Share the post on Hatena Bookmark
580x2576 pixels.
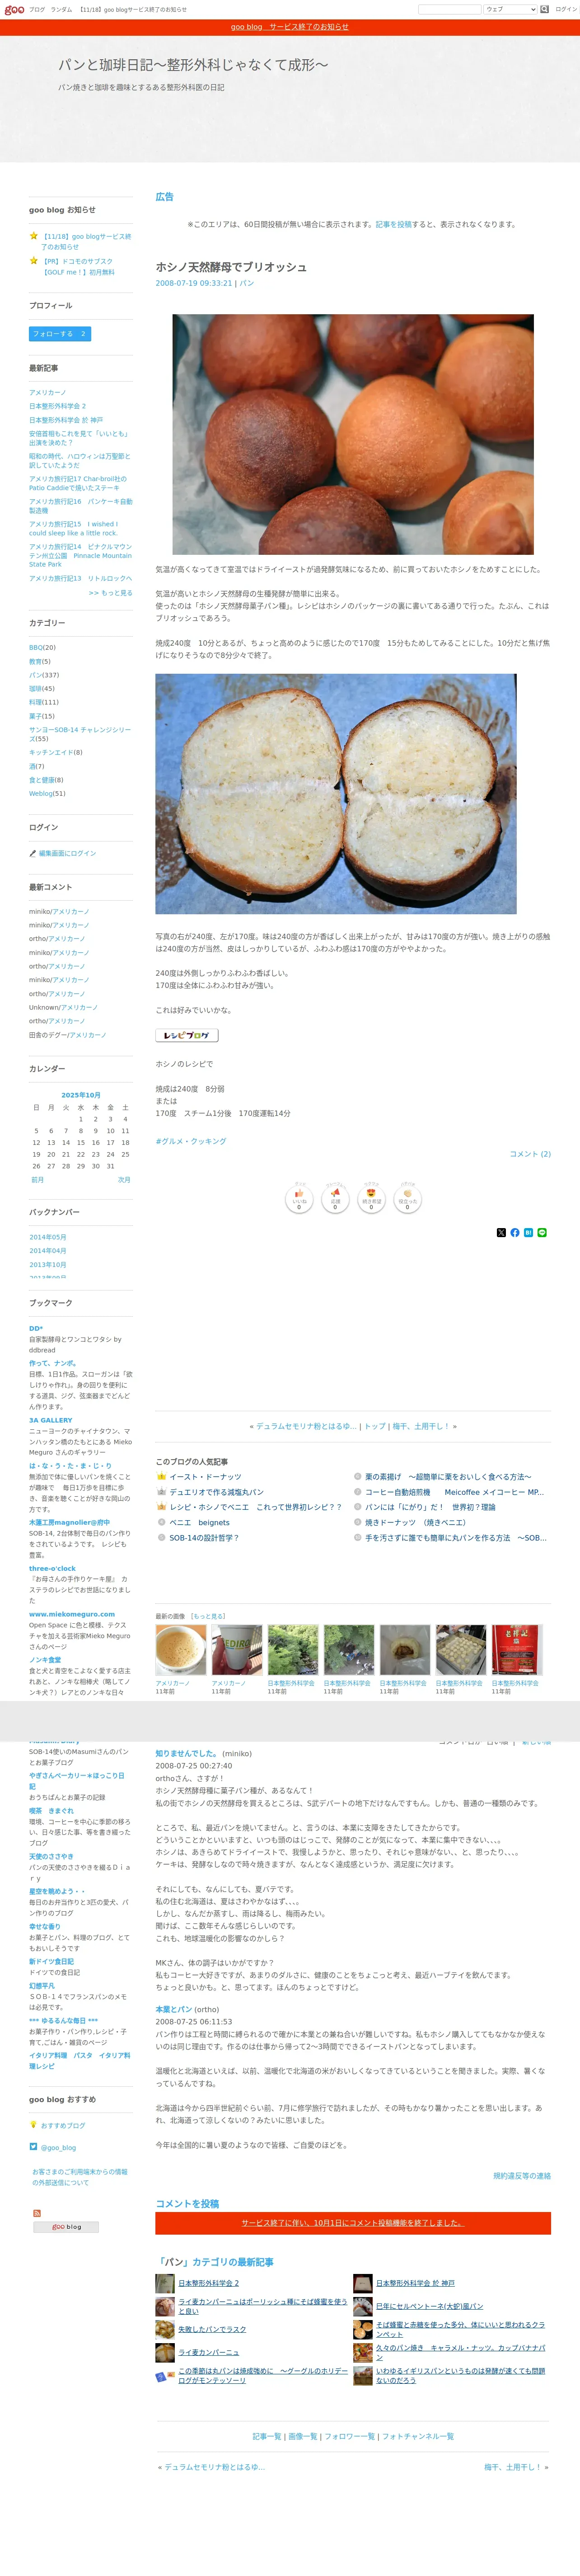[528, 1232]
